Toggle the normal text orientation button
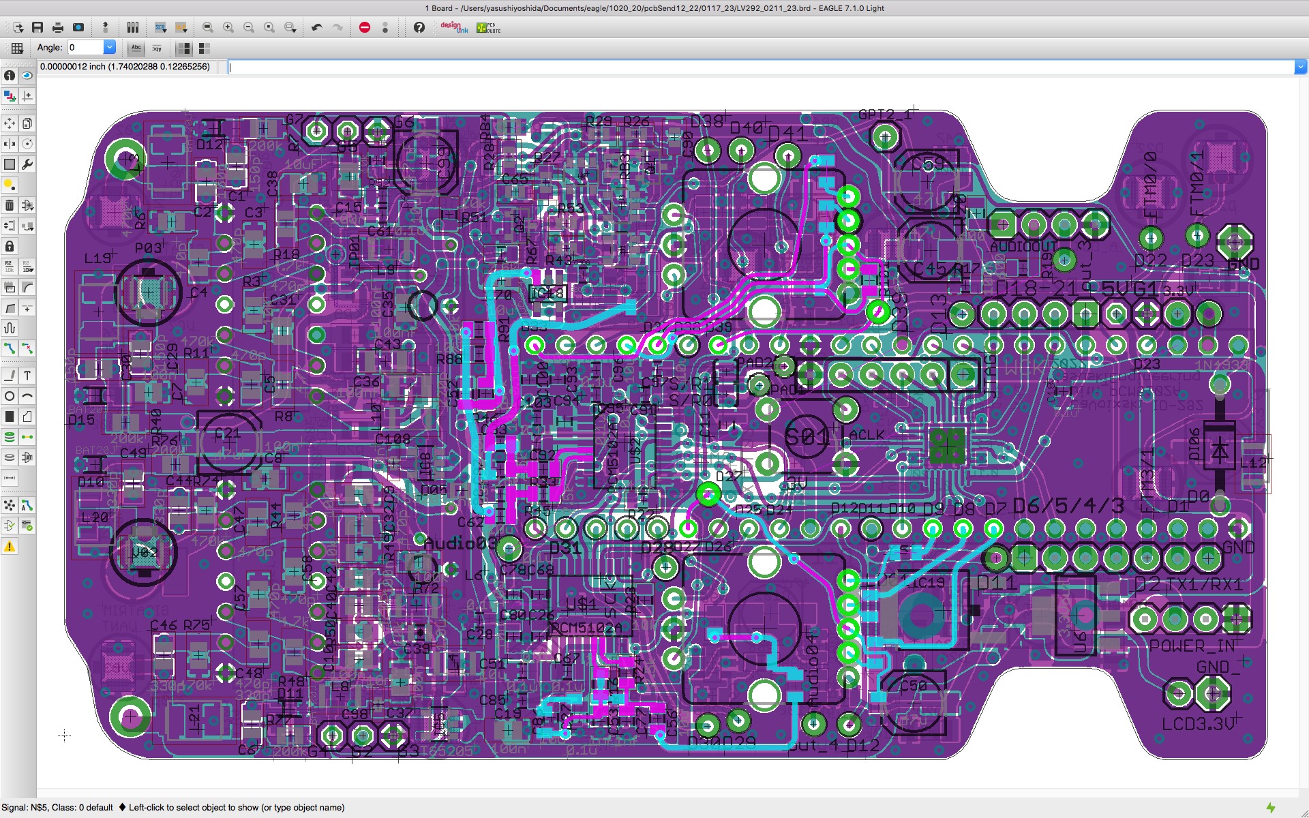Screen dimensions: 1309x818 point(136,48)
